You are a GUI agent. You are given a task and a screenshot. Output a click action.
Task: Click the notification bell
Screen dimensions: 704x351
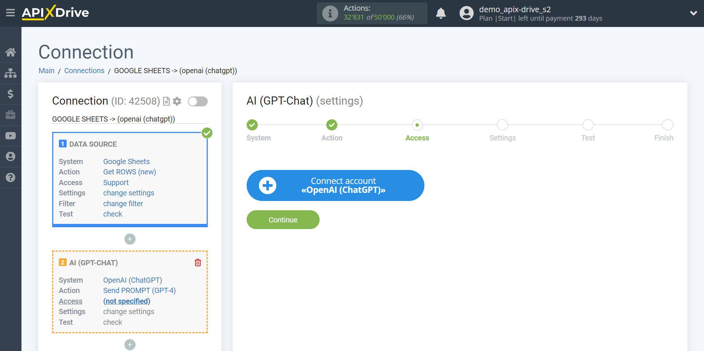click(x=441, y=13)
